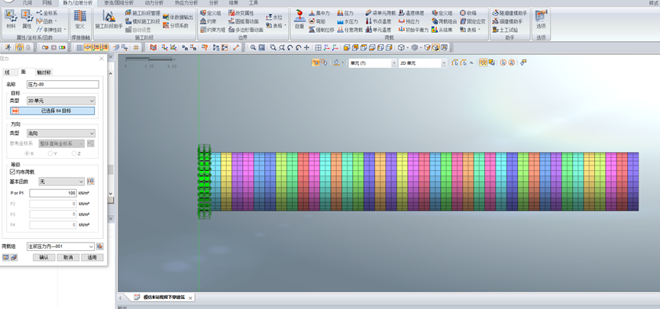Click the 节点温度 nodal temperature tool

pos(378,21)
